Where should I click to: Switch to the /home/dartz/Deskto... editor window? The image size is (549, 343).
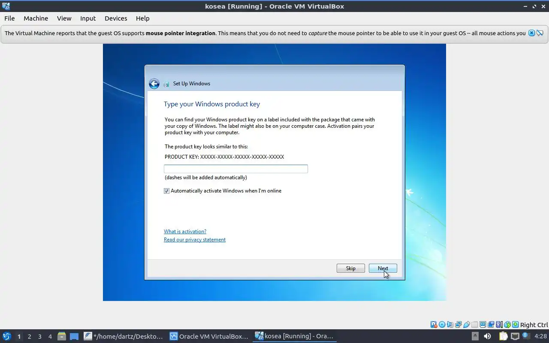[124, 336]
